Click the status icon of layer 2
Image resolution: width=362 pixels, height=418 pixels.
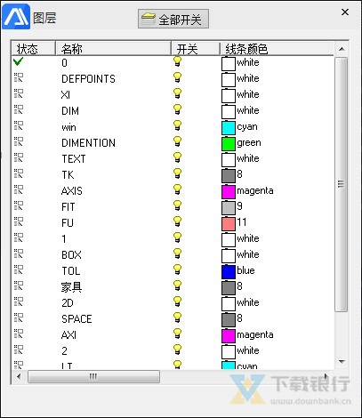pos(19,350)
